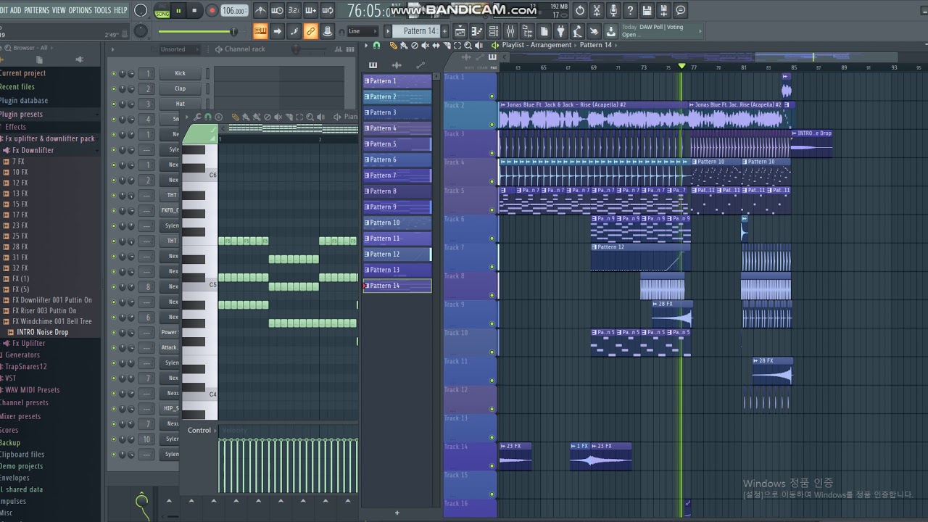Mute Track 14 in the playlist
The width and height of the screenshot is (928, 522).
pos(492,466)
